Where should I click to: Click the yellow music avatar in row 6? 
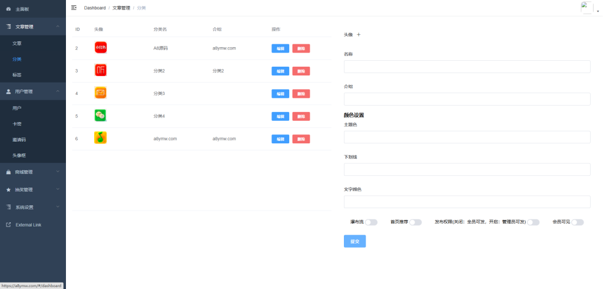pos(100,138)
